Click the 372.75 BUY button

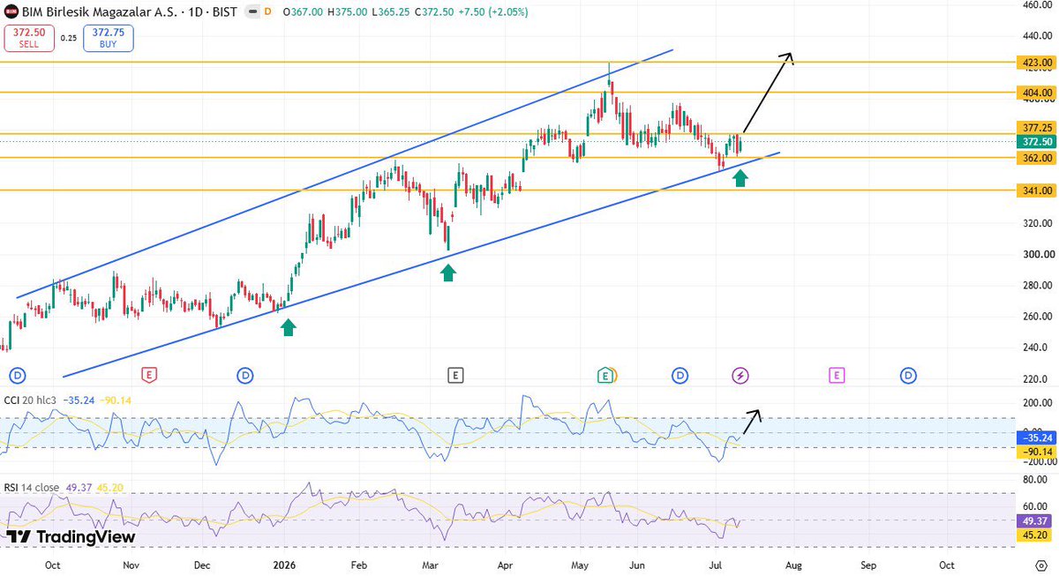tap(109, 38)
